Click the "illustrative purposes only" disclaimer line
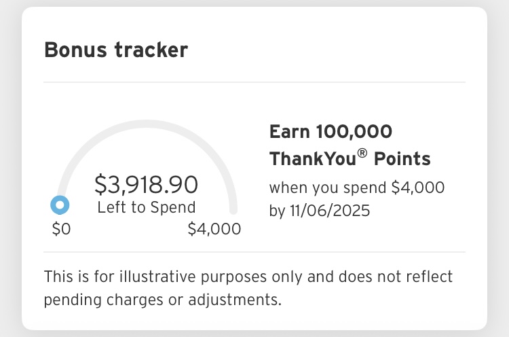 248,277
